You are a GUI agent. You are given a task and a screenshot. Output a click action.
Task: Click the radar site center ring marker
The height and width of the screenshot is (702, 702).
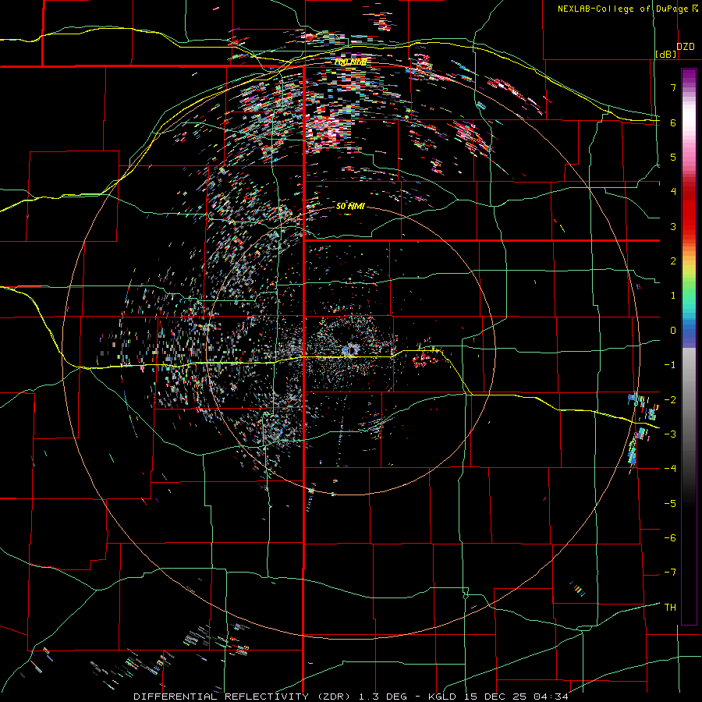[x=350, y=349]
